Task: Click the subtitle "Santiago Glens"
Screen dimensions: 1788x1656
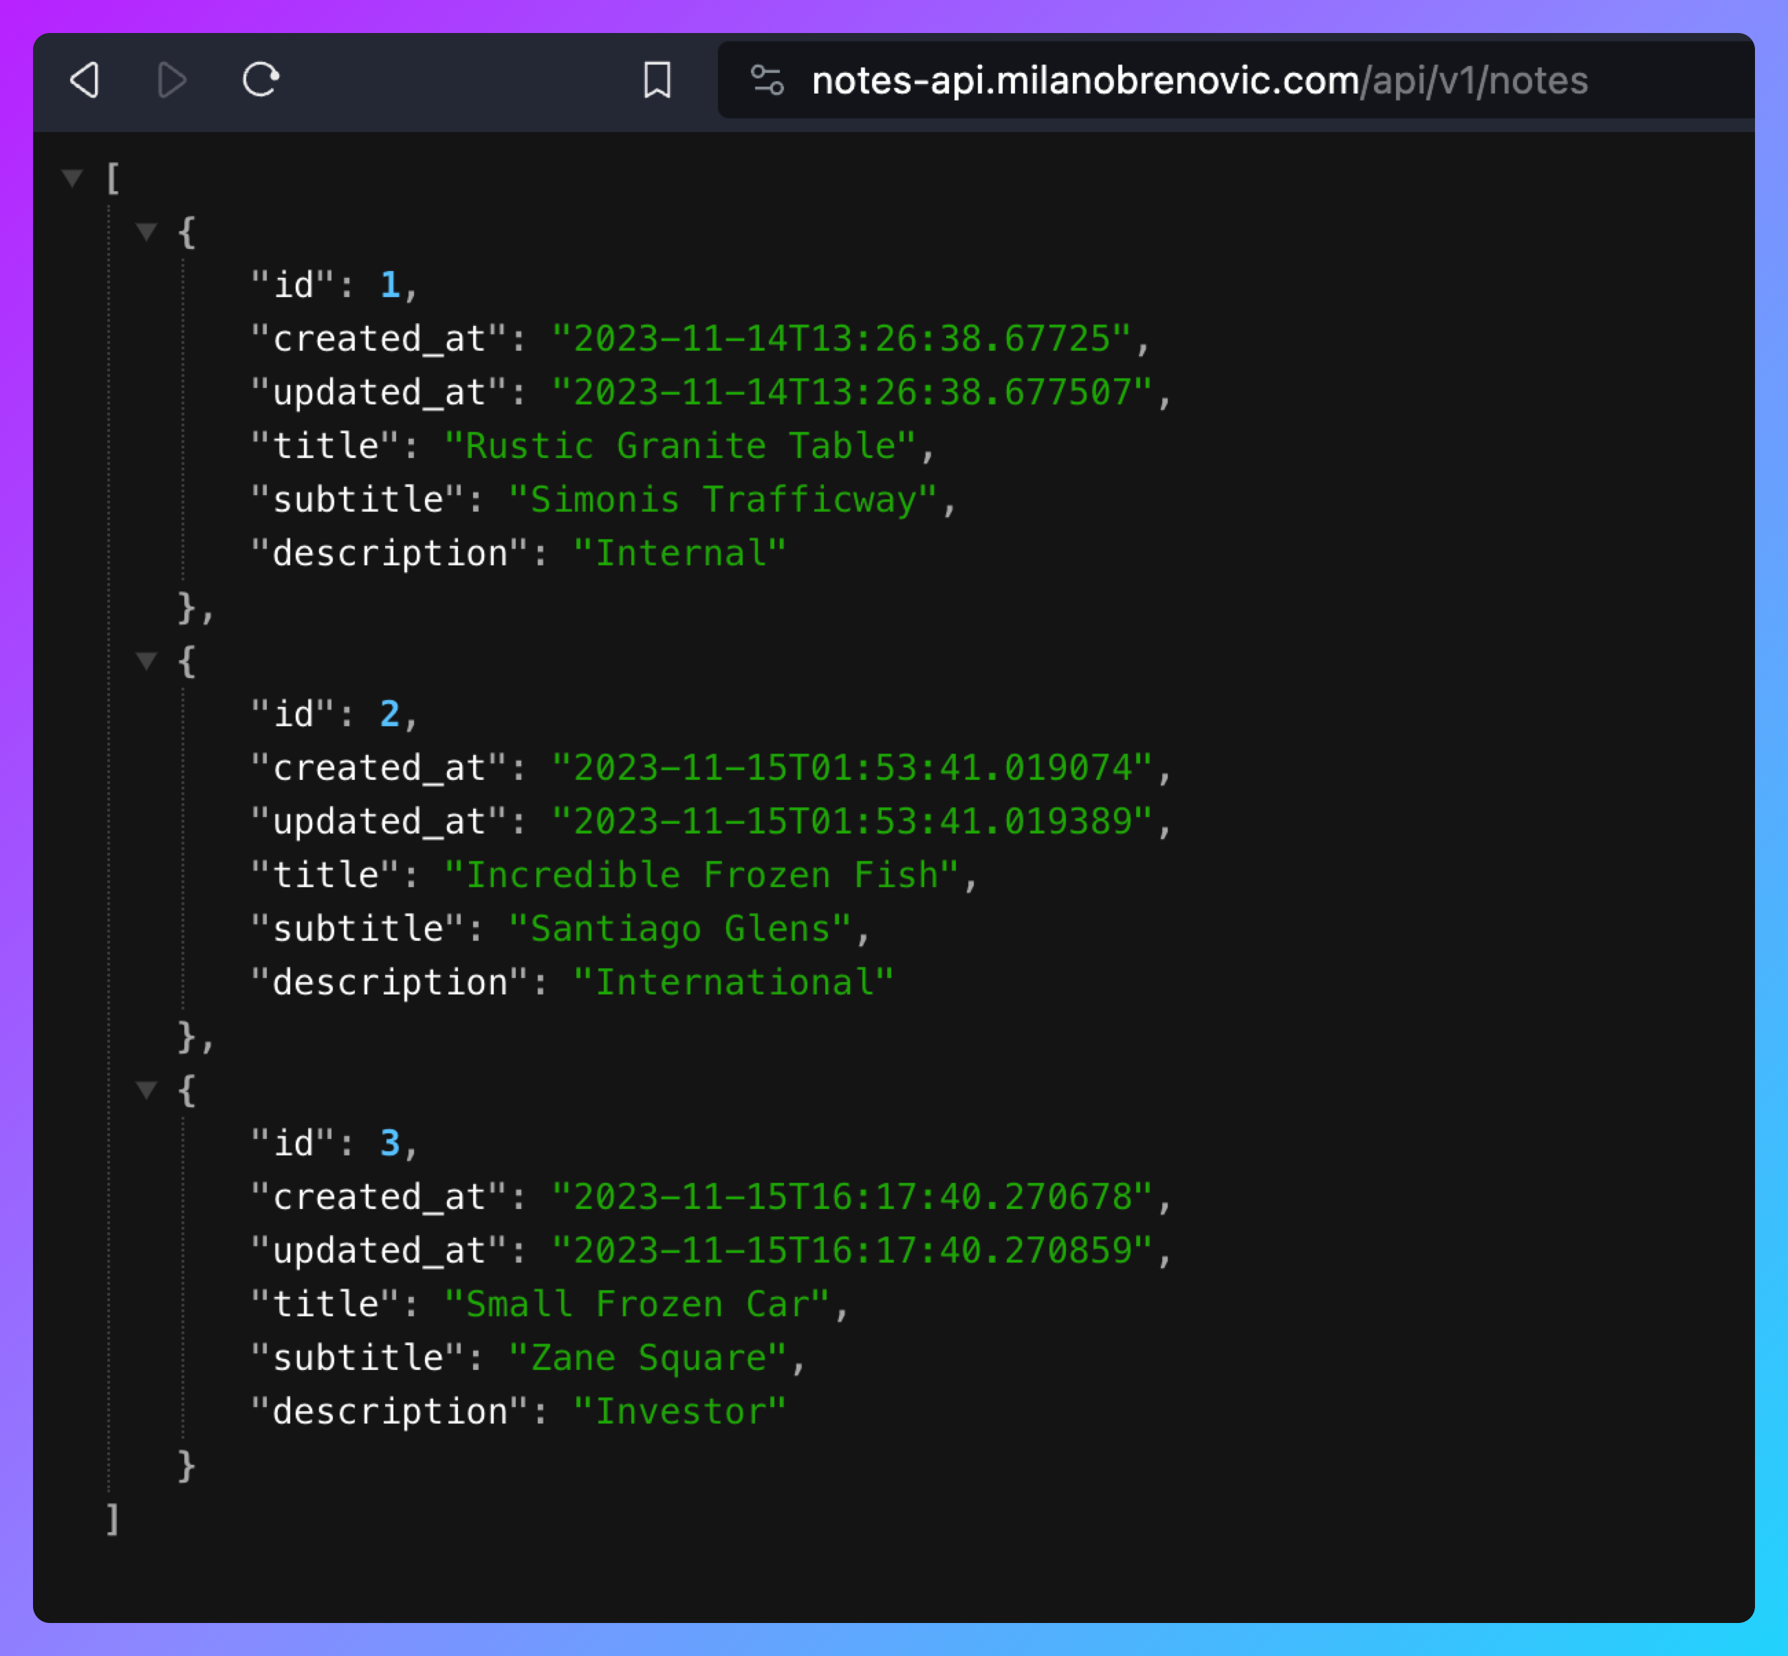Action: [x=680, y=929]
